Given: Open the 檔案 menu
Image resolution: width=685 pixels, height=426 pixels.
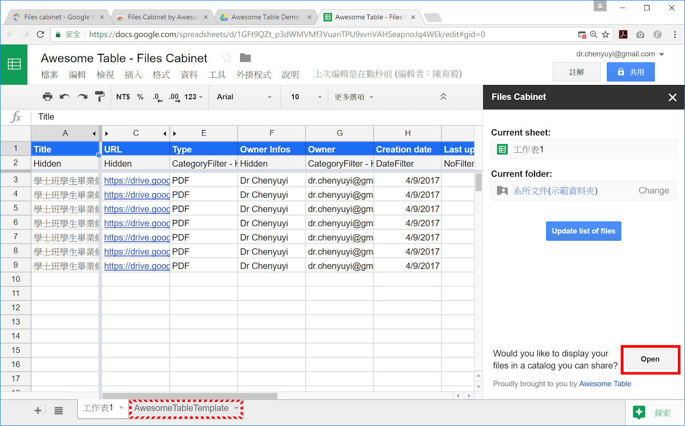Looking at the screenshot, I should tap(49, 74).
